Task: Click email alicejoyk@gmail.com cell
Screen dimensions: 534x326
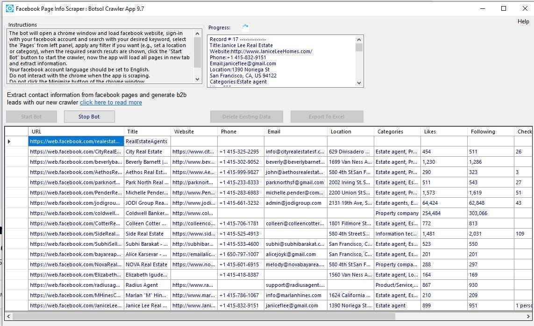Action: click(x=296, y=254)
